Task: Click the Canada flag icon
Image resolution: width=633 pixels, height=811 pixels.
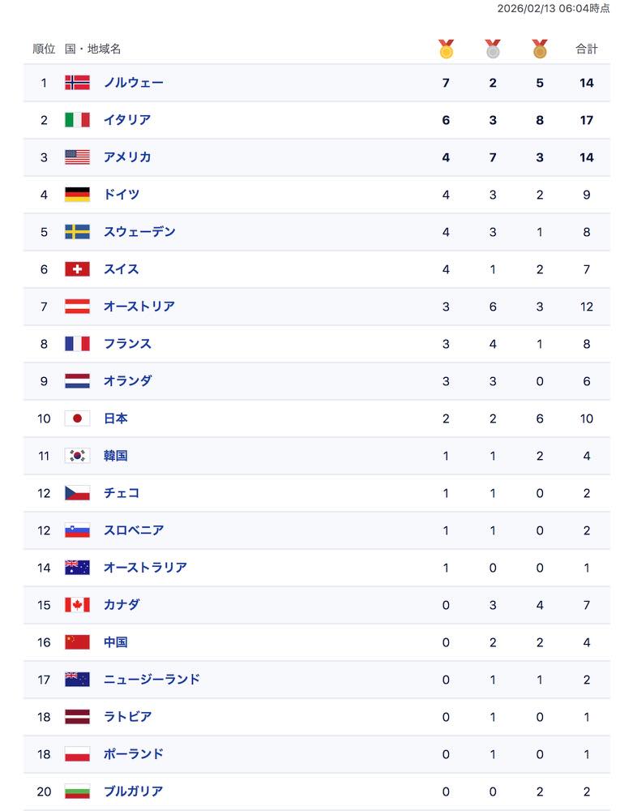Action: pyautogui.click(x=77, y=605)
